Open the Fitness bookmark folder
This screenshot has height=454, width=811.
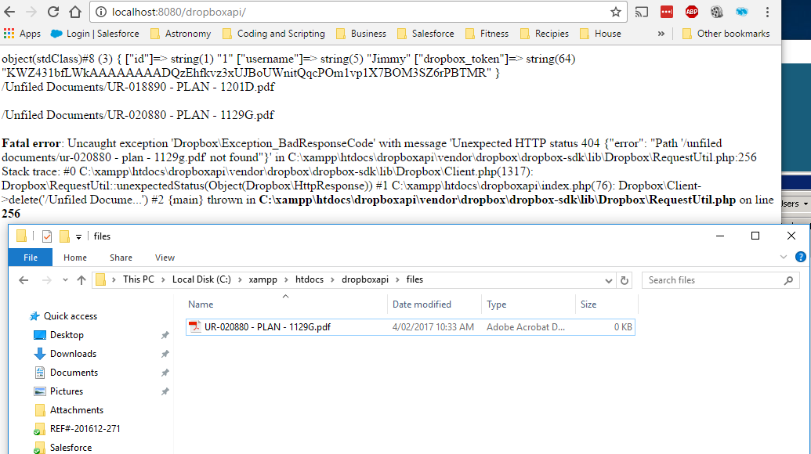487,34
